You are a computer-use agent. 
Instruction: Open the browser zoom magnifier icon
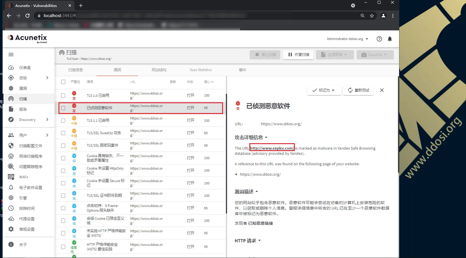point(362,16)
